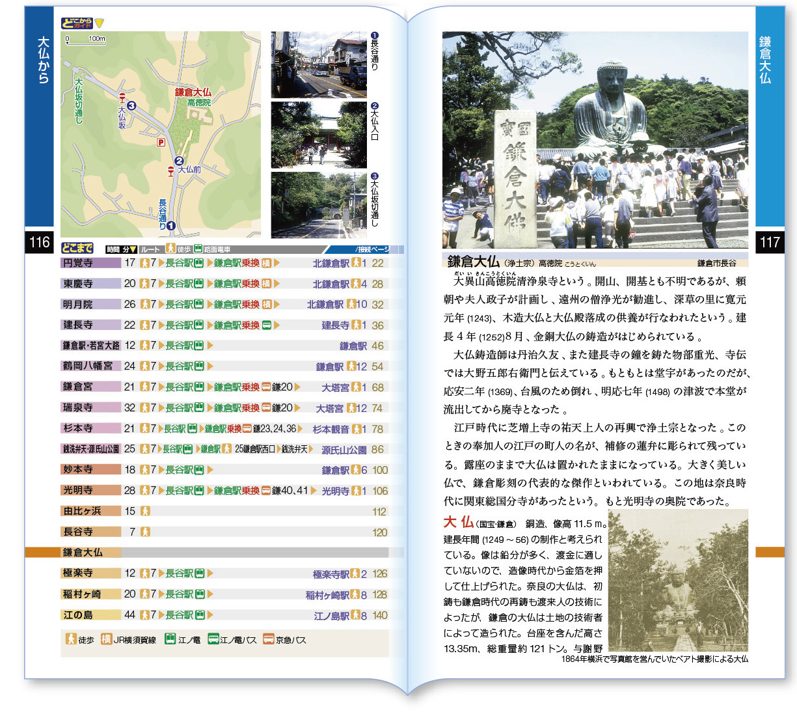
Task: Click the red parking P icon on map
Action: click(x=161, y=142)
